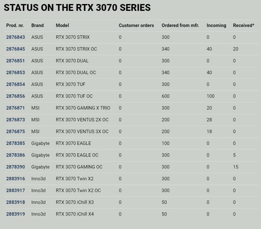Click Gigabyte product number 2878385
The height and width of the screenshot is (229, 261).
(16, 143)
